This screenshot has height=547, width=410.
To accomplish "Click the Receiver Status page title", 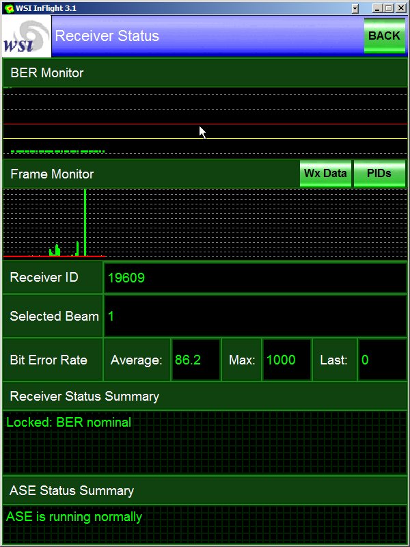I will [x=107, y=36].
